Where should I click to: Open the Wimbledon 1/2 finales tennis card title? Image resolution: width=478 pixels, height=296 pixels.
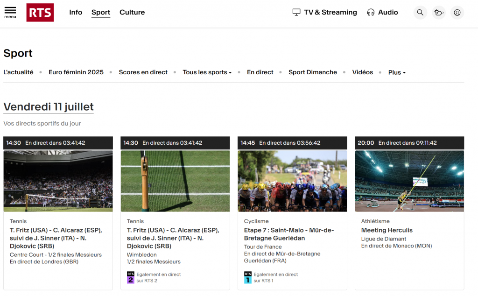[173, 238]
